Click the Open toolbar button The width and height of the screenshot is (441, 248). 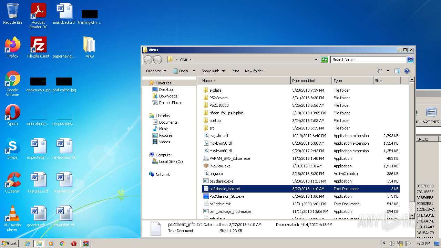pos(181,71)
